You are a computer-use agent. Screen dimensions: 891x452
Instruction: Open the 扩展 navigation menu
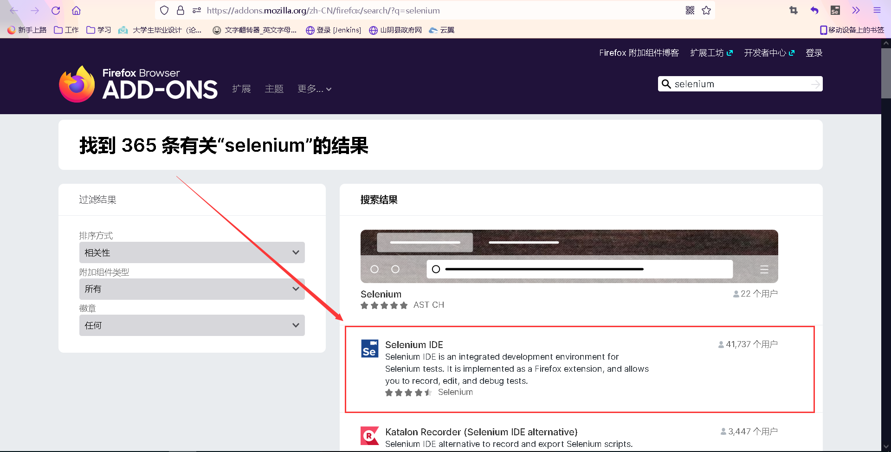pyautogui.click(x=241, y=89)
